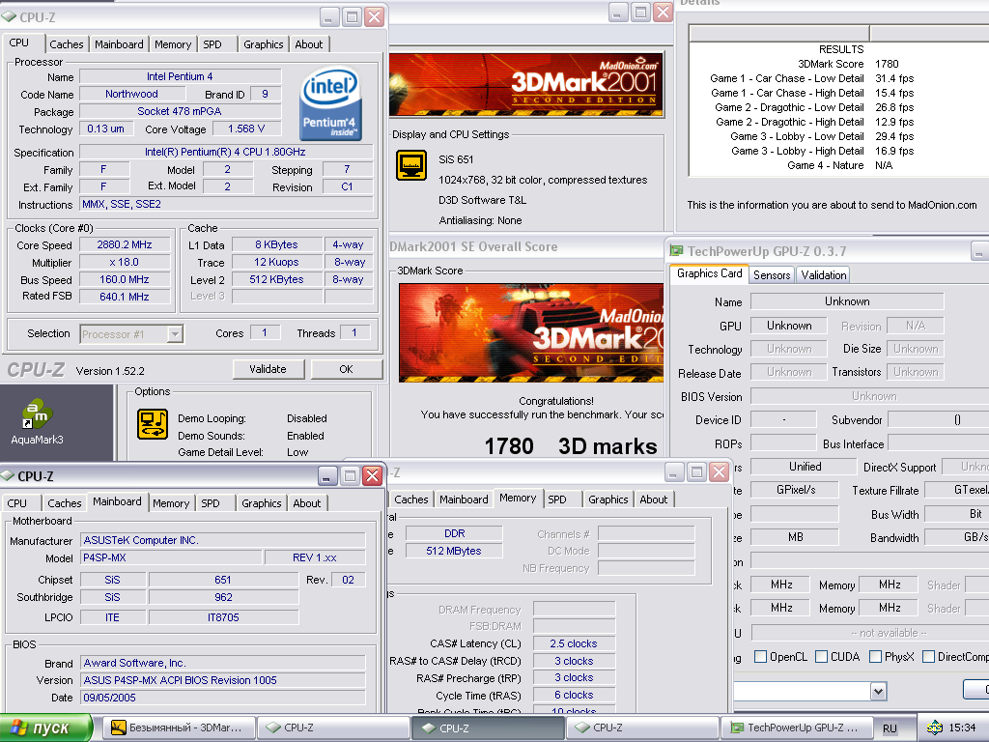Click the Southbridge 962 value
Image resolution: width=989 pixels, height=742 pixels.
coord(223,597)
